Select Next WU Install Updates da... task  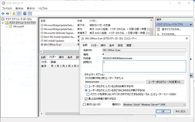(x=59, y=37)
